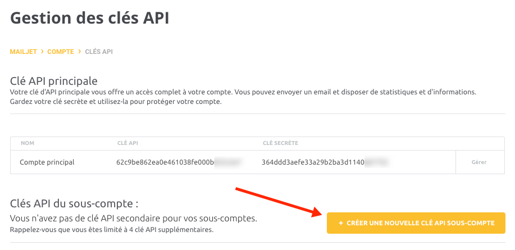The height and width of the screenshot is (250, 515).
Task: Click the plus icon on the yellow button
Action: (x=340, y=223)
